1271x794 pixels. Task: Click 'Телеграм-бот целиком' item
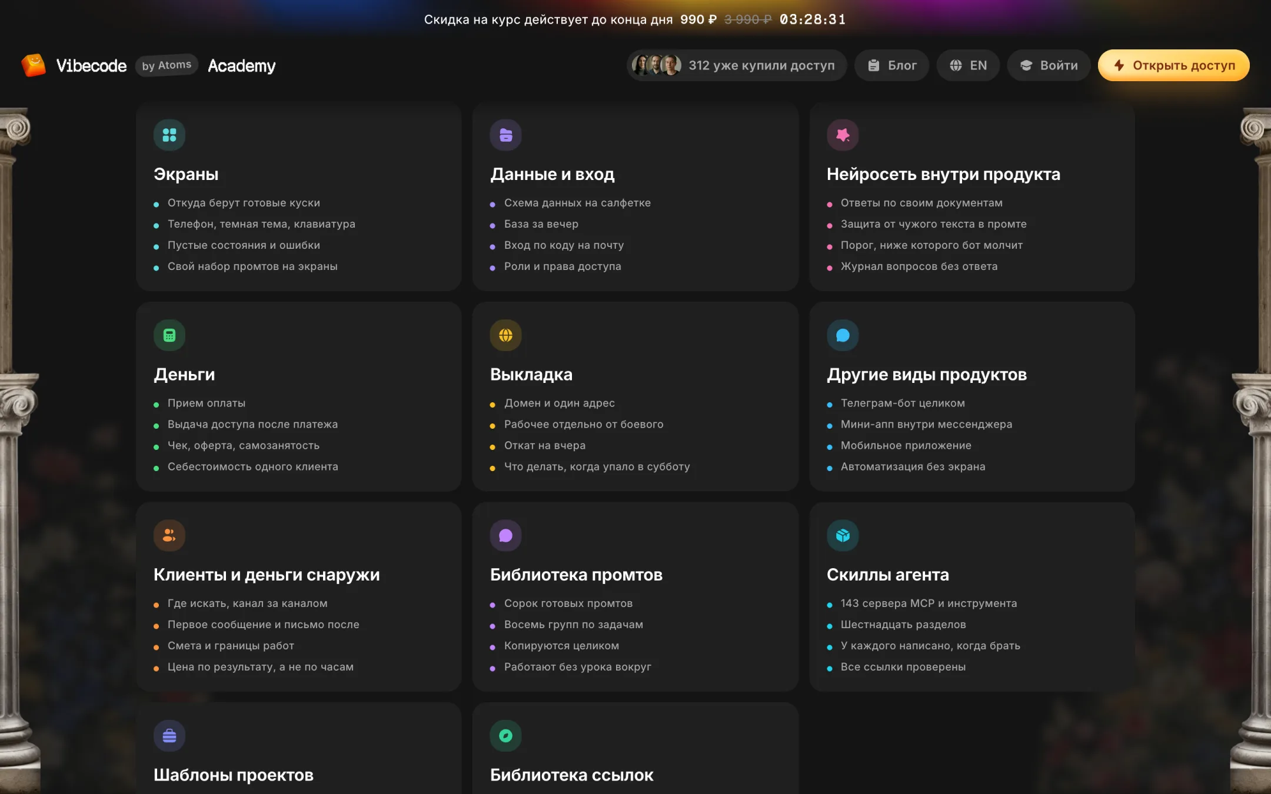click(x=903, y=403)
